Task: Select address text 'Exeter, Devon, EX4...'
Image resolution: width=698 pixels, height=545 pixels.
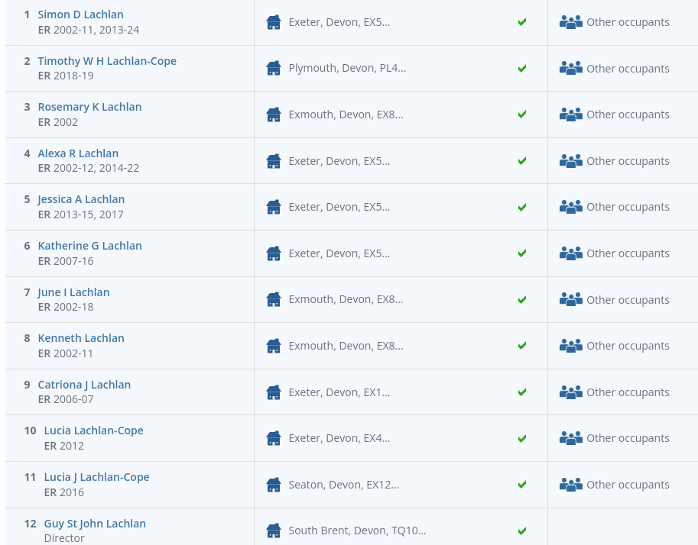Action: [339, 438]
